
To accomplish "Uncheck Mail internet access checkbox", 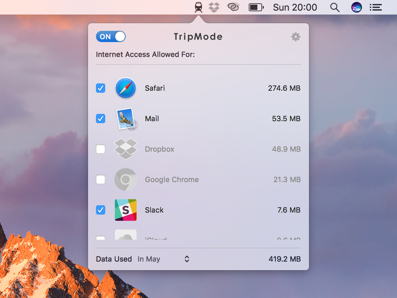I will [x=101, y=119].
